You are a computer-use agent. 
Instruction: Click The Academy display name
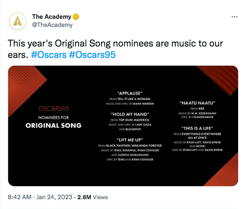51,17
